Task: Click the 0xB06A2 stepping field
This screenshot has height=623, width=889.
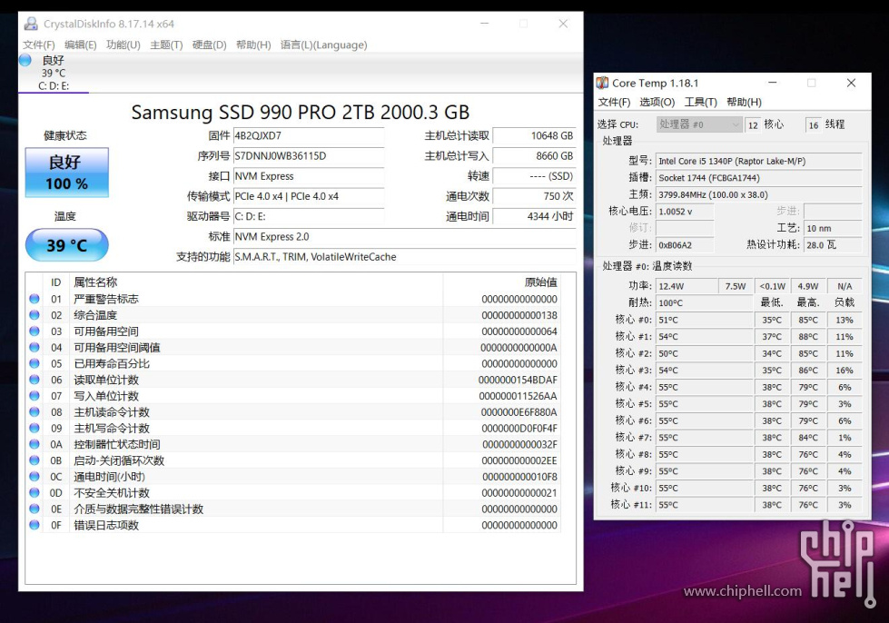Action: (x=685, y=245)
